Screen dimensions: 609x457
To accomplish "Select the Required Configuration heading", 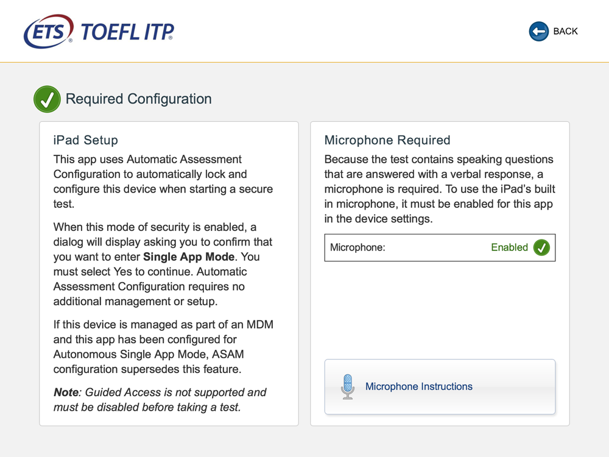I will [138, 99].
